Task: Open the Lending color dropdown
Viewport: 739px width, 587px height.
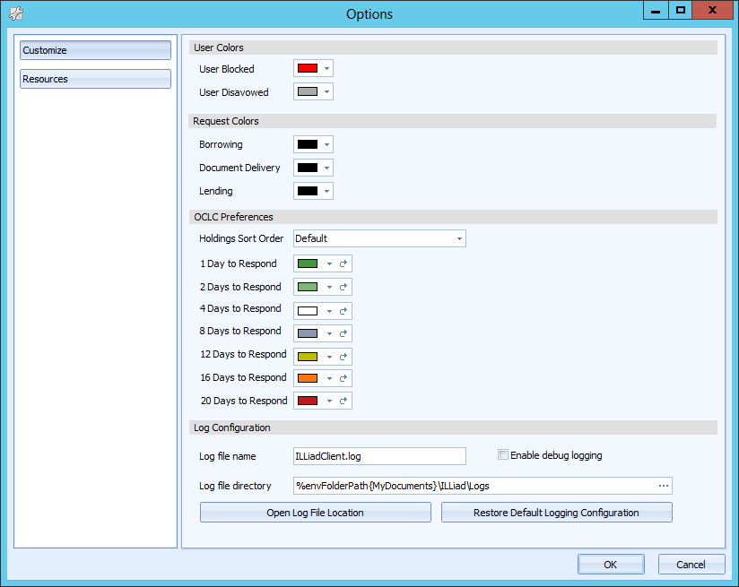Action: pos(328,190)
